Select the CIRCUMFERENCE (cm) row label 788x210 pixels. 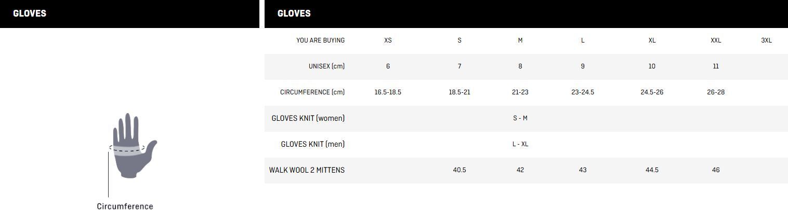312,92
